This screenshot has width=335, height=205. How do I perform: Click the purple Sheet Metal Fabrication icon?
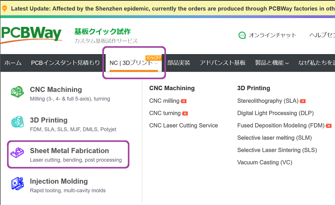pyautogui.click(x=17, y=153)
